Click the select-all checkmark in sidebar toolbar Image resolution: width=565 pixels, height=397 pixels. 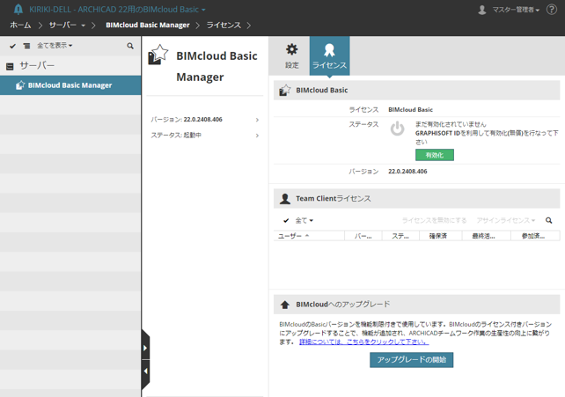pyautogui.click(x=12, y=46)
